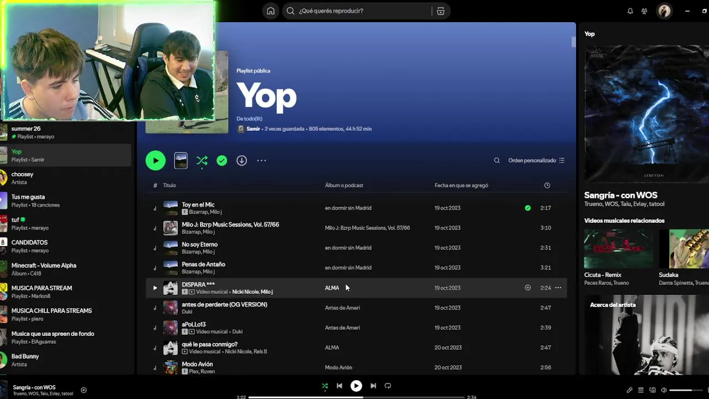
Task: Open 'Tus me gusta' playlist in sidebar
Action: [x=65, y=201]
